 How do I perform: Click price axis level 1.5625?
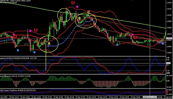click(x=169, y=2)
